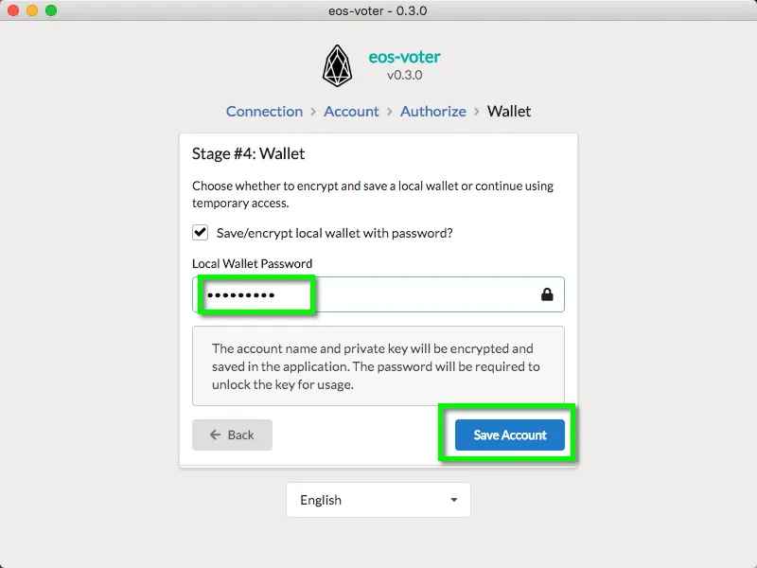Viewport: 757px width, 568px height.
Task: Click the caret arrow of language selector
Action: coord(454,500)
